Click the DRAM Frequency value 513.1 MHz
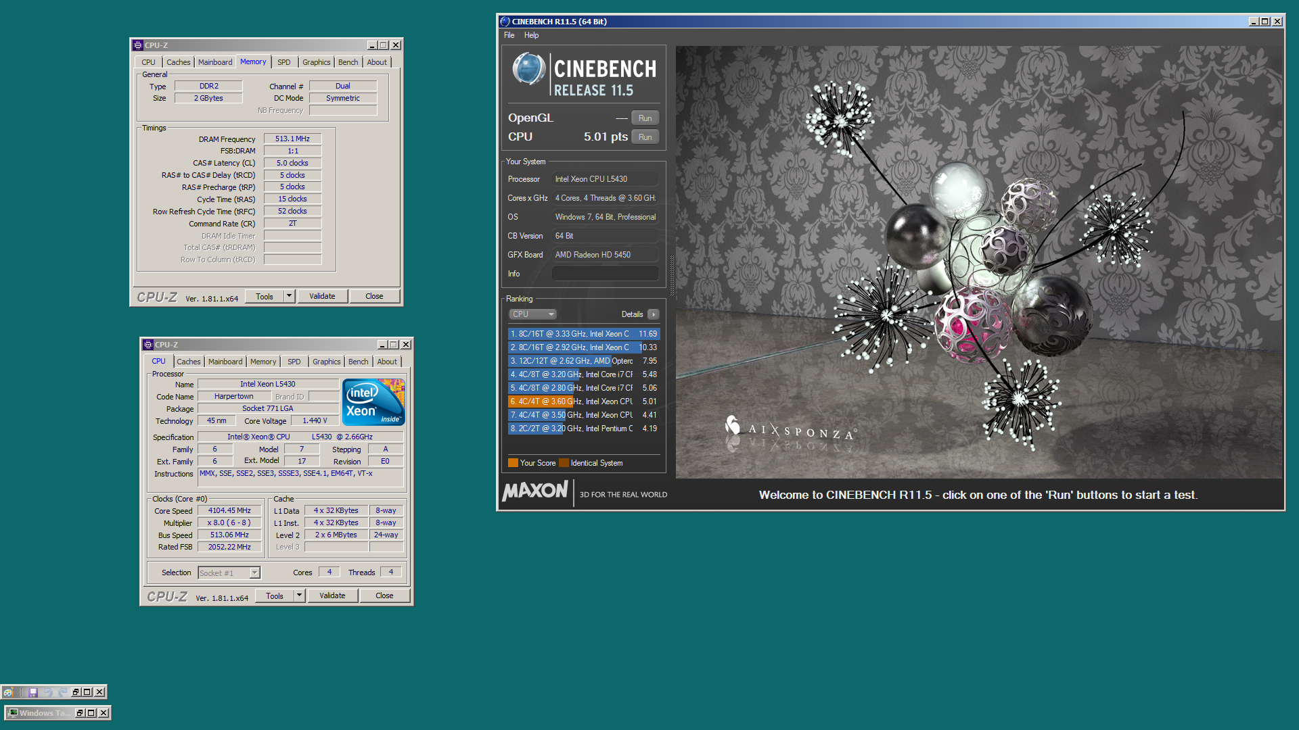Viewport: 1299px width, 730px height. pyautogui.click(x=292, y=139)
